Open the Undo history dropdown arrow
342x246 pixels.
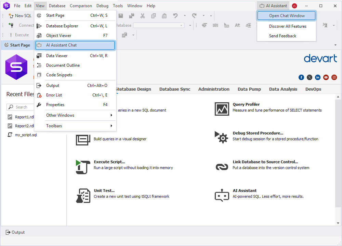point(185,16)
